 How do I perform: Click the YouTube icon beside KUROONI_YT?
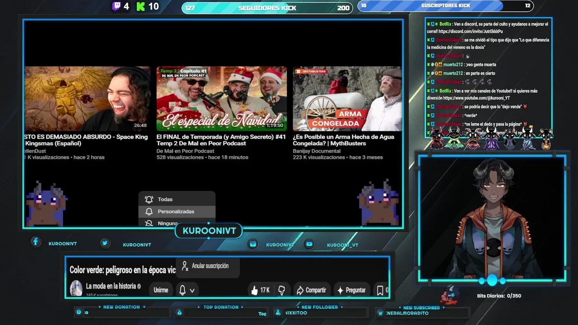pos(309,244)
